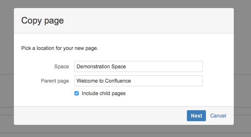The image size is (251, 137).
Task: Place cursor in 'Welcome to Confluence' text
Action: click(x=104, y=81)
